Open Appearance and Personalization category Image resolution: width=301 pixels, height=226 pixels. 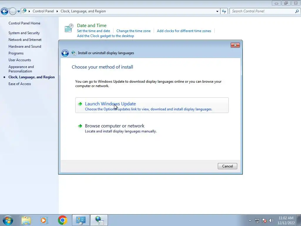pos(21,69)
